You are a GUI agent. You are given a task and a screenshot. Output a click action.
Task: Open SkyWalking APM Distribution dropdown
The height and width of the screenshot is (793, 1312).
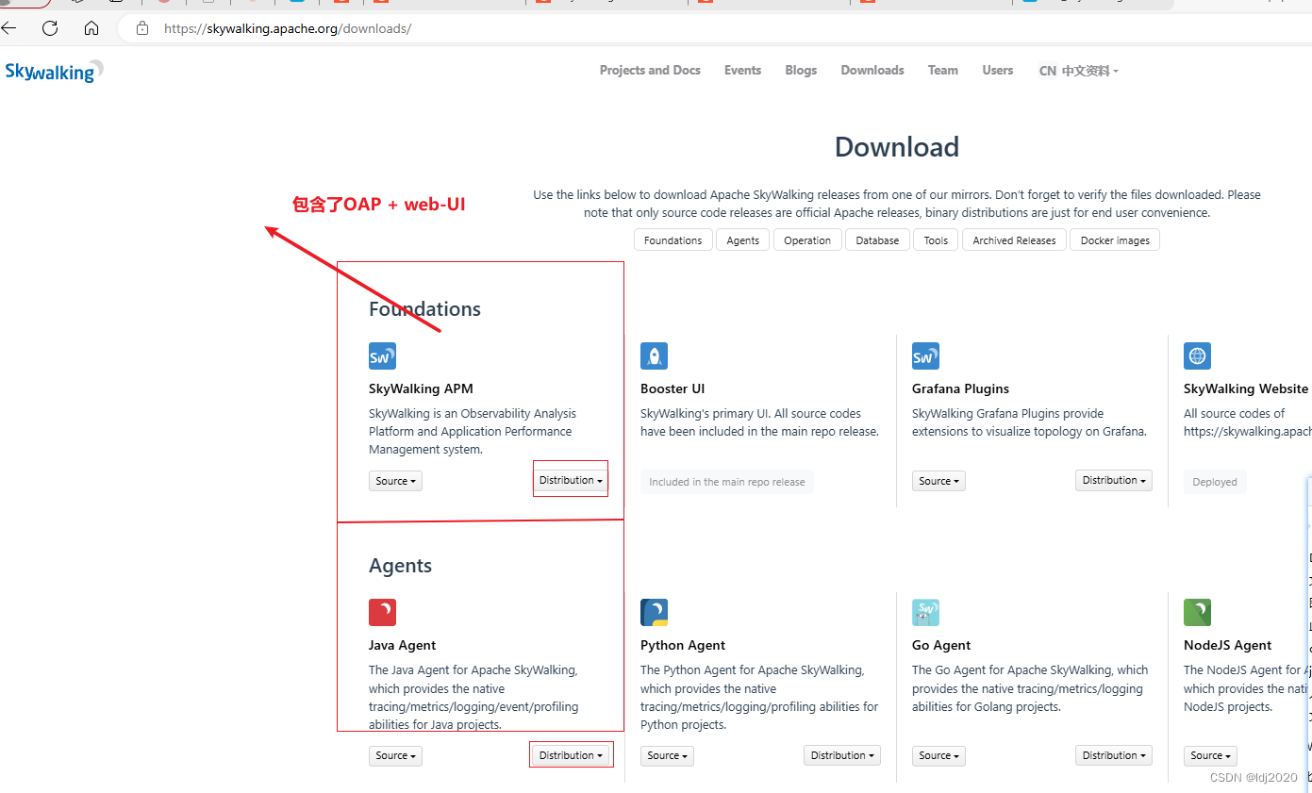[x=571, y=480]
